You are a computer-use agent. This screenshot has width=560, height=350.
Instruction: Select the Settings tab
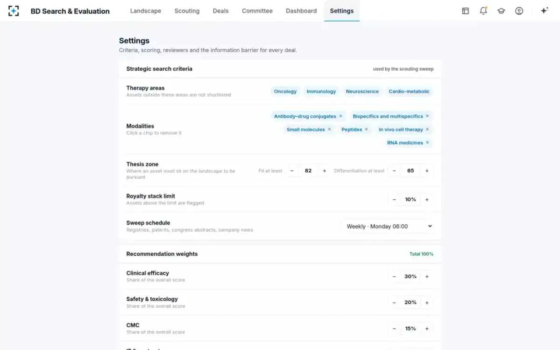click(342, 11)
